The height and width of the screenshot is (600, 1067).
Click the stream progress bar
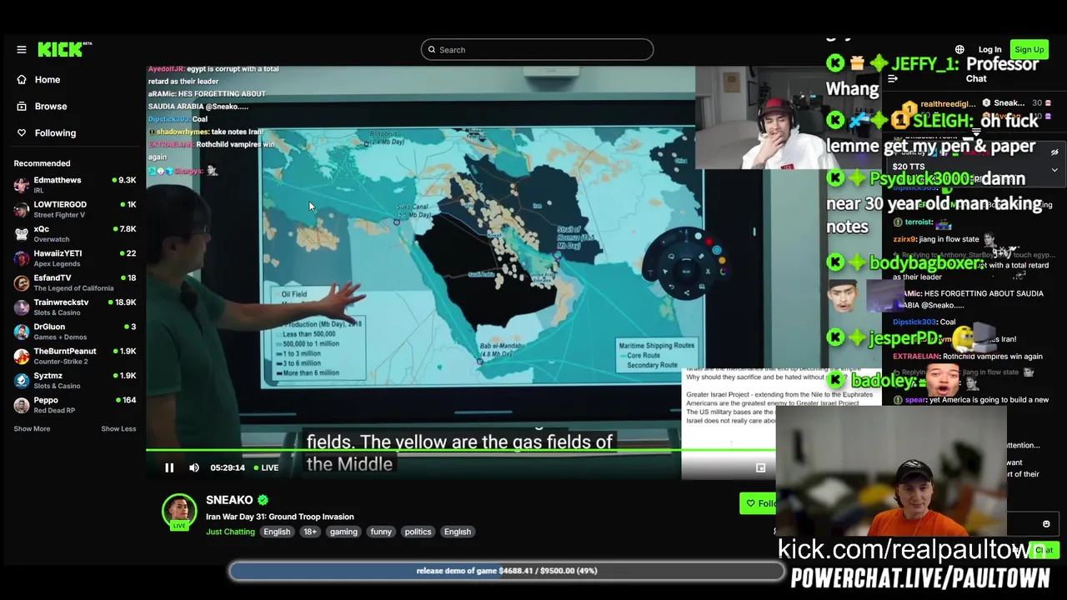pos(460,451)
